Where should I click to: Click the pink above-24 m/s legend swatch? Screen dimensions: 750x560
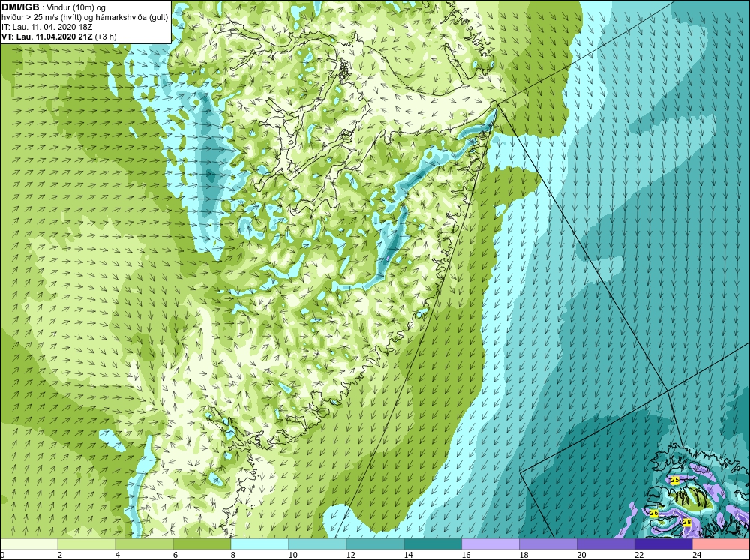pos(721,544)
